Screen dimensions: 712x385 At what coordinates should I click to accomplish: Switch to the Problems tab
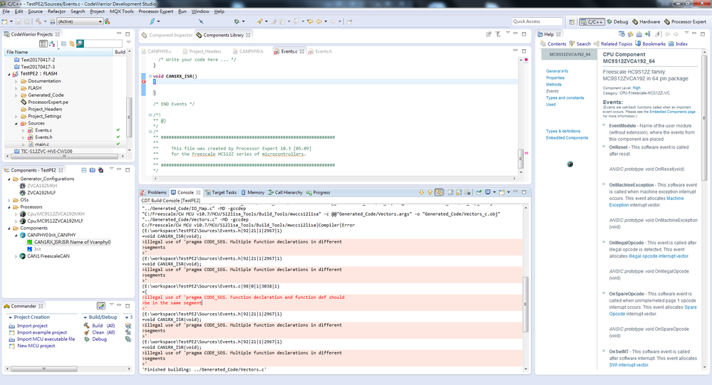153,192
